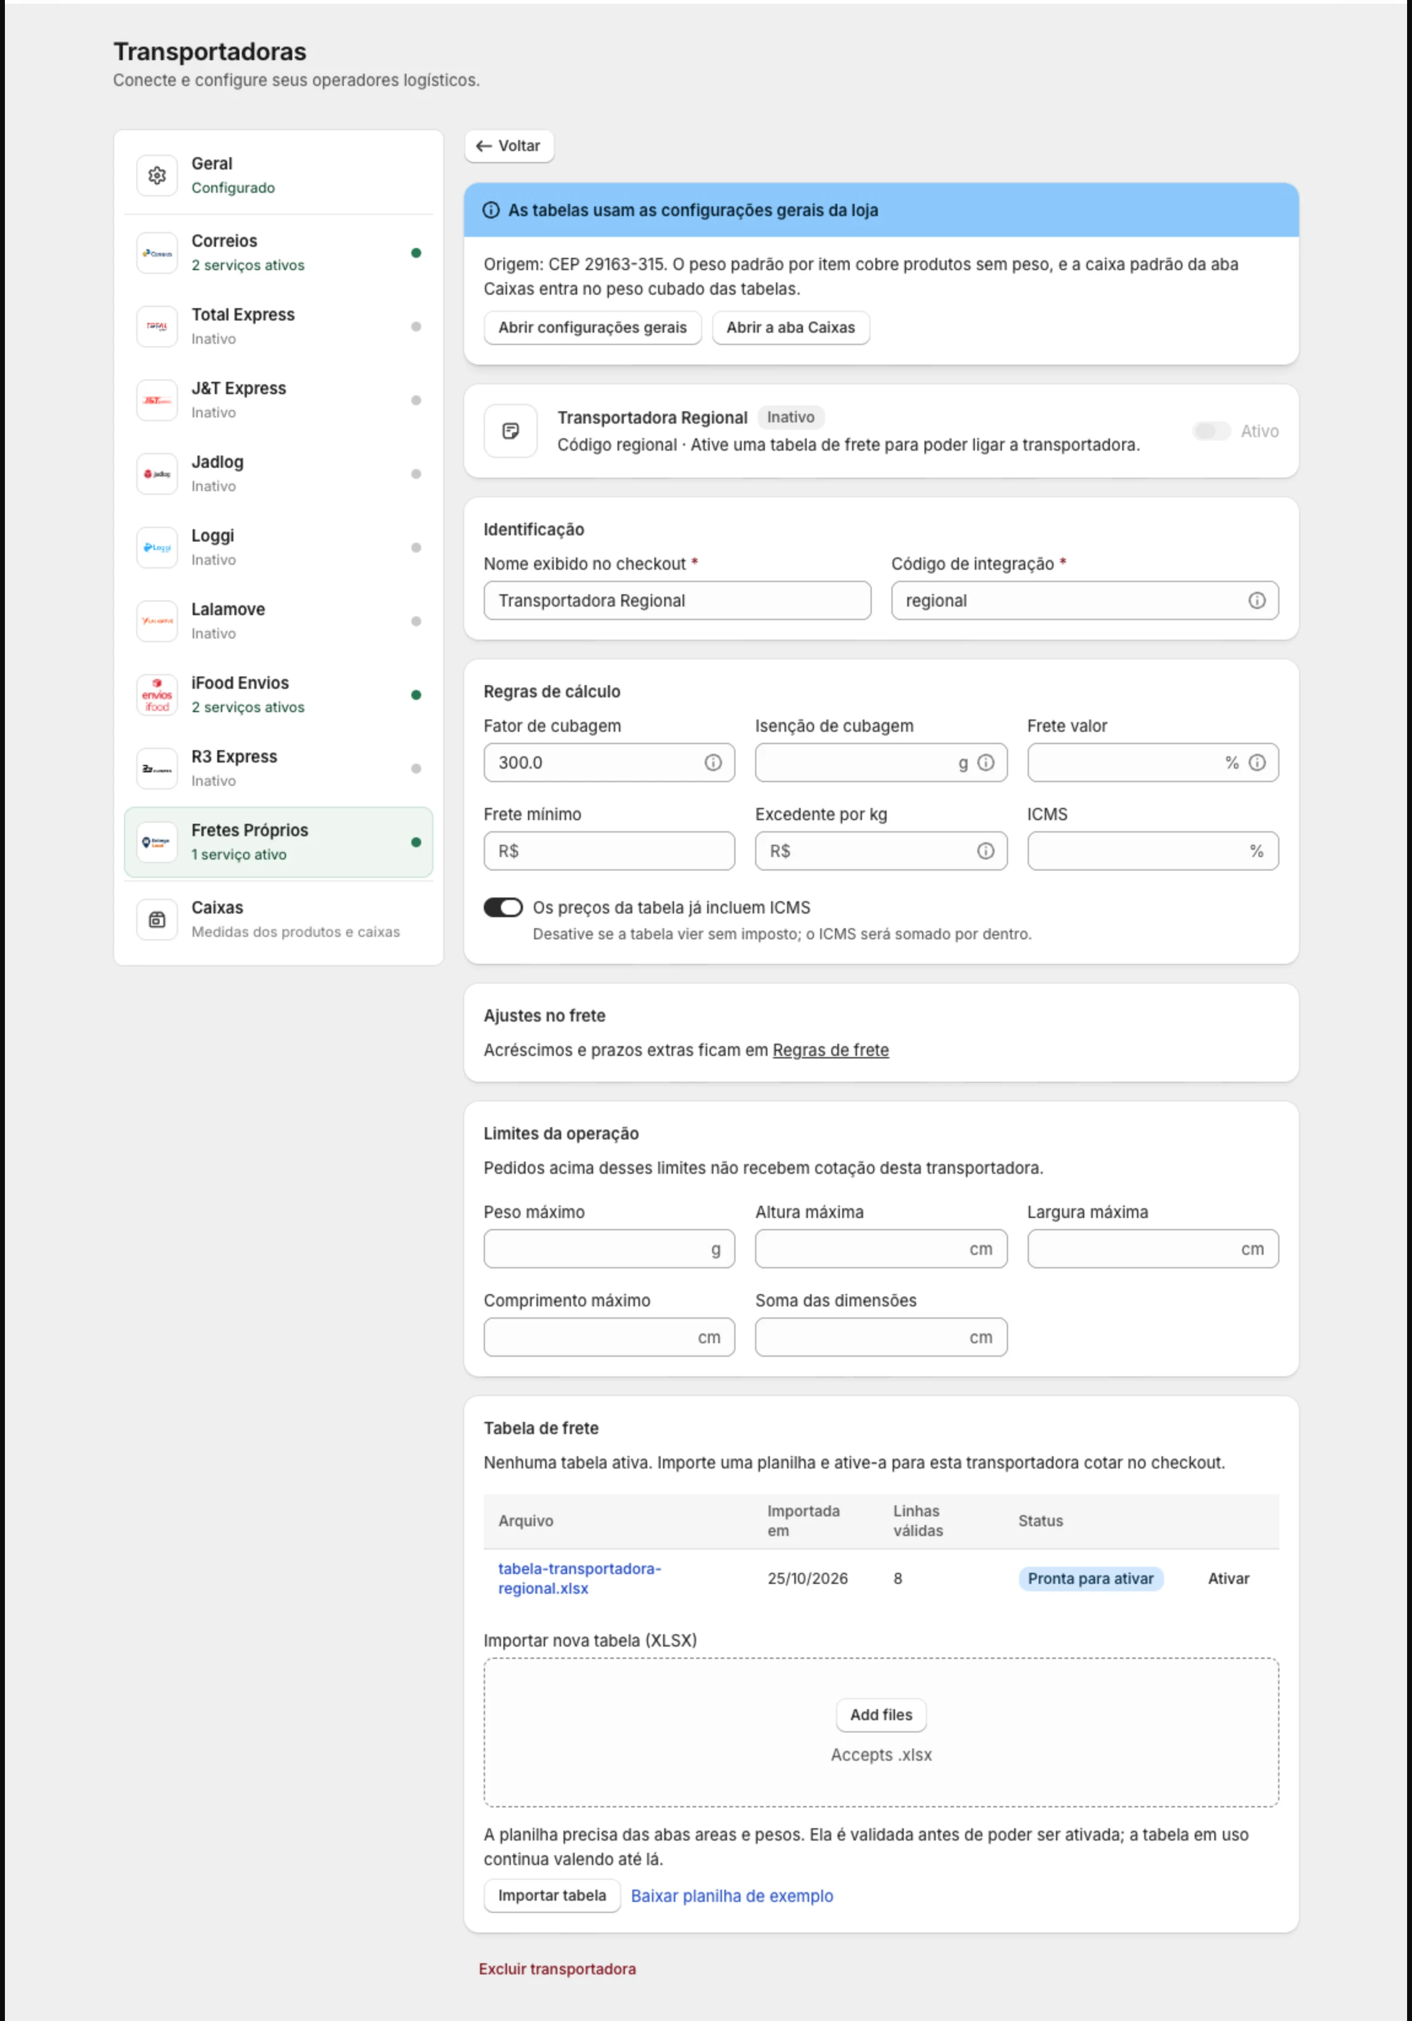Viewport: 1412px width, 2021px height.
Task: Focus the Frete mínimo field
Action: pyautogui.click(x=609, y=851)
